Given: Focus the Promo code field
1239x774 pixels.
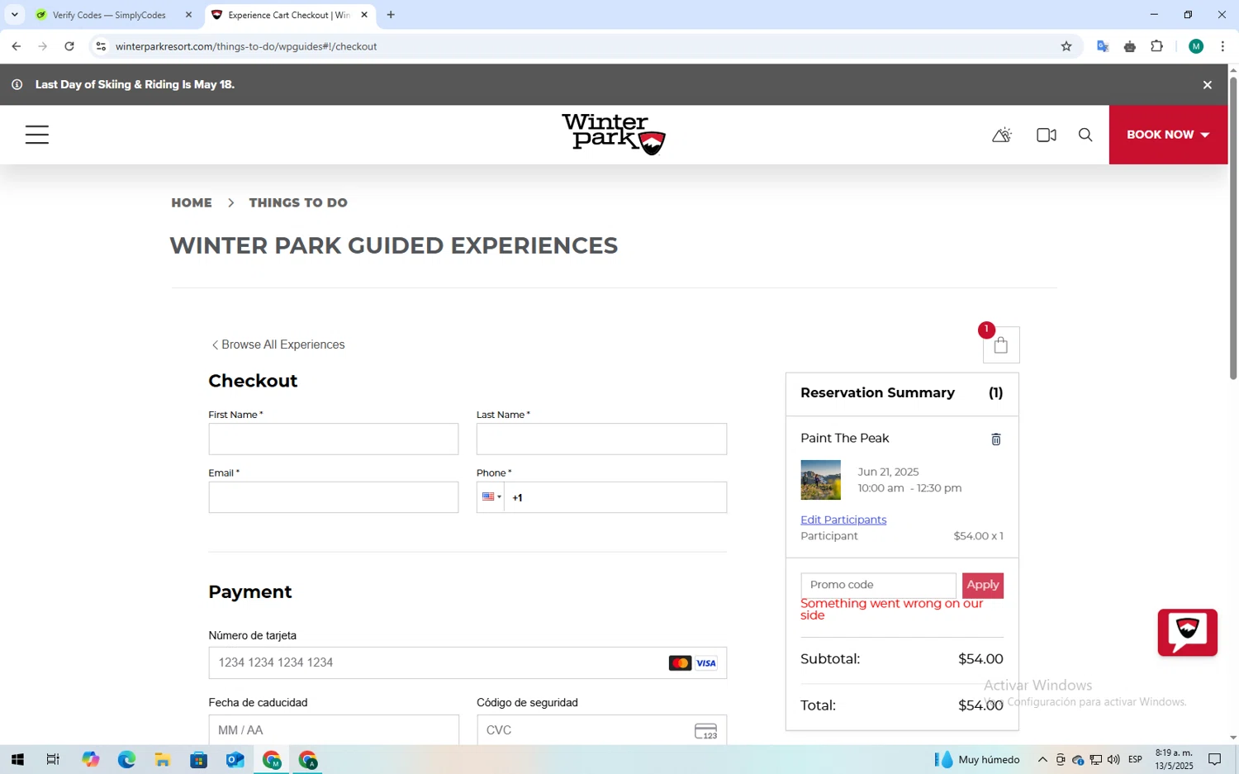Looking at the screenshot, I should [878, 585].
